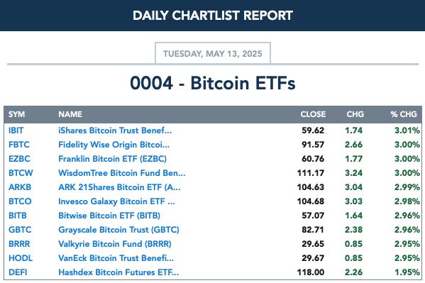Click the 0004 - Bitcoin ETFs title
The height and width of the screenshot is (283, 425).
(213, 83)
